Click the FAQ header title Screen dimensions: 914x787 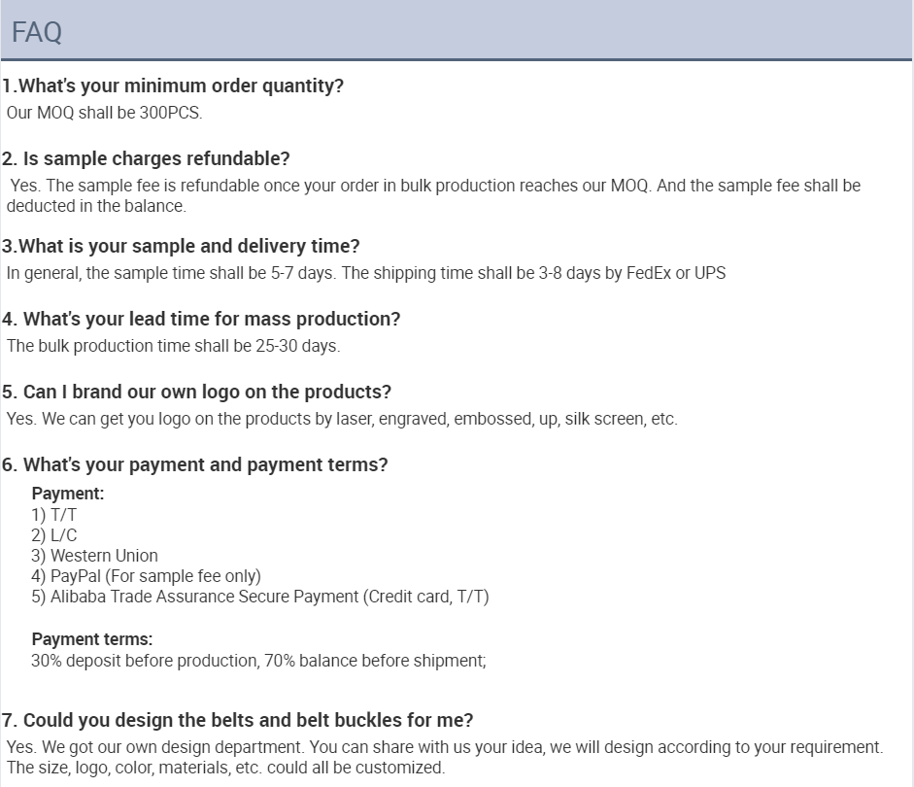pos(37,32)
